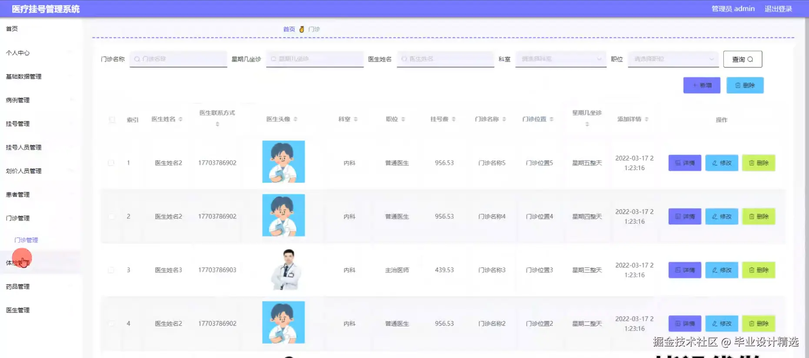Open doctor photo in row 门诊名称3
Screen dimensions: 809x358
[286, 269]
